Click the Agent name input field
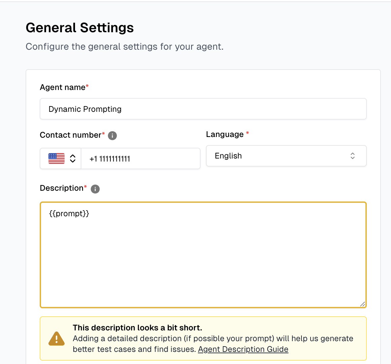 (203, 109)
